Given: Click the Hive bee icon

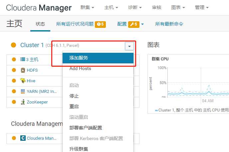Looking at the screenshot, I should (x=23, y=81).
